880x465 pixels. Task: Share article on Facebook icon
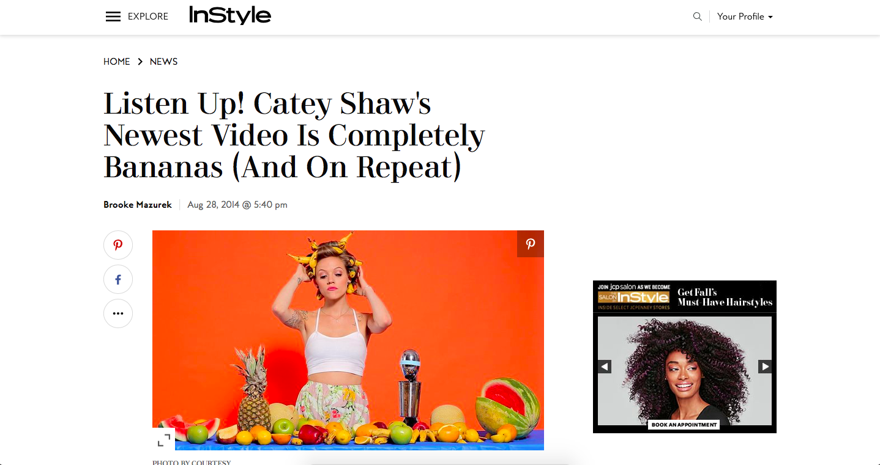[x=118, y=279]
